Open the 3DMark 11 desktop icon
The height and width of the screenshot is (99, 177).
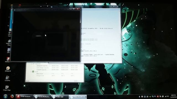click(x=8, y=69)
